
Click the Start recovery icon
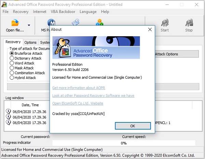pyautogui.click(x=165, y=23)
